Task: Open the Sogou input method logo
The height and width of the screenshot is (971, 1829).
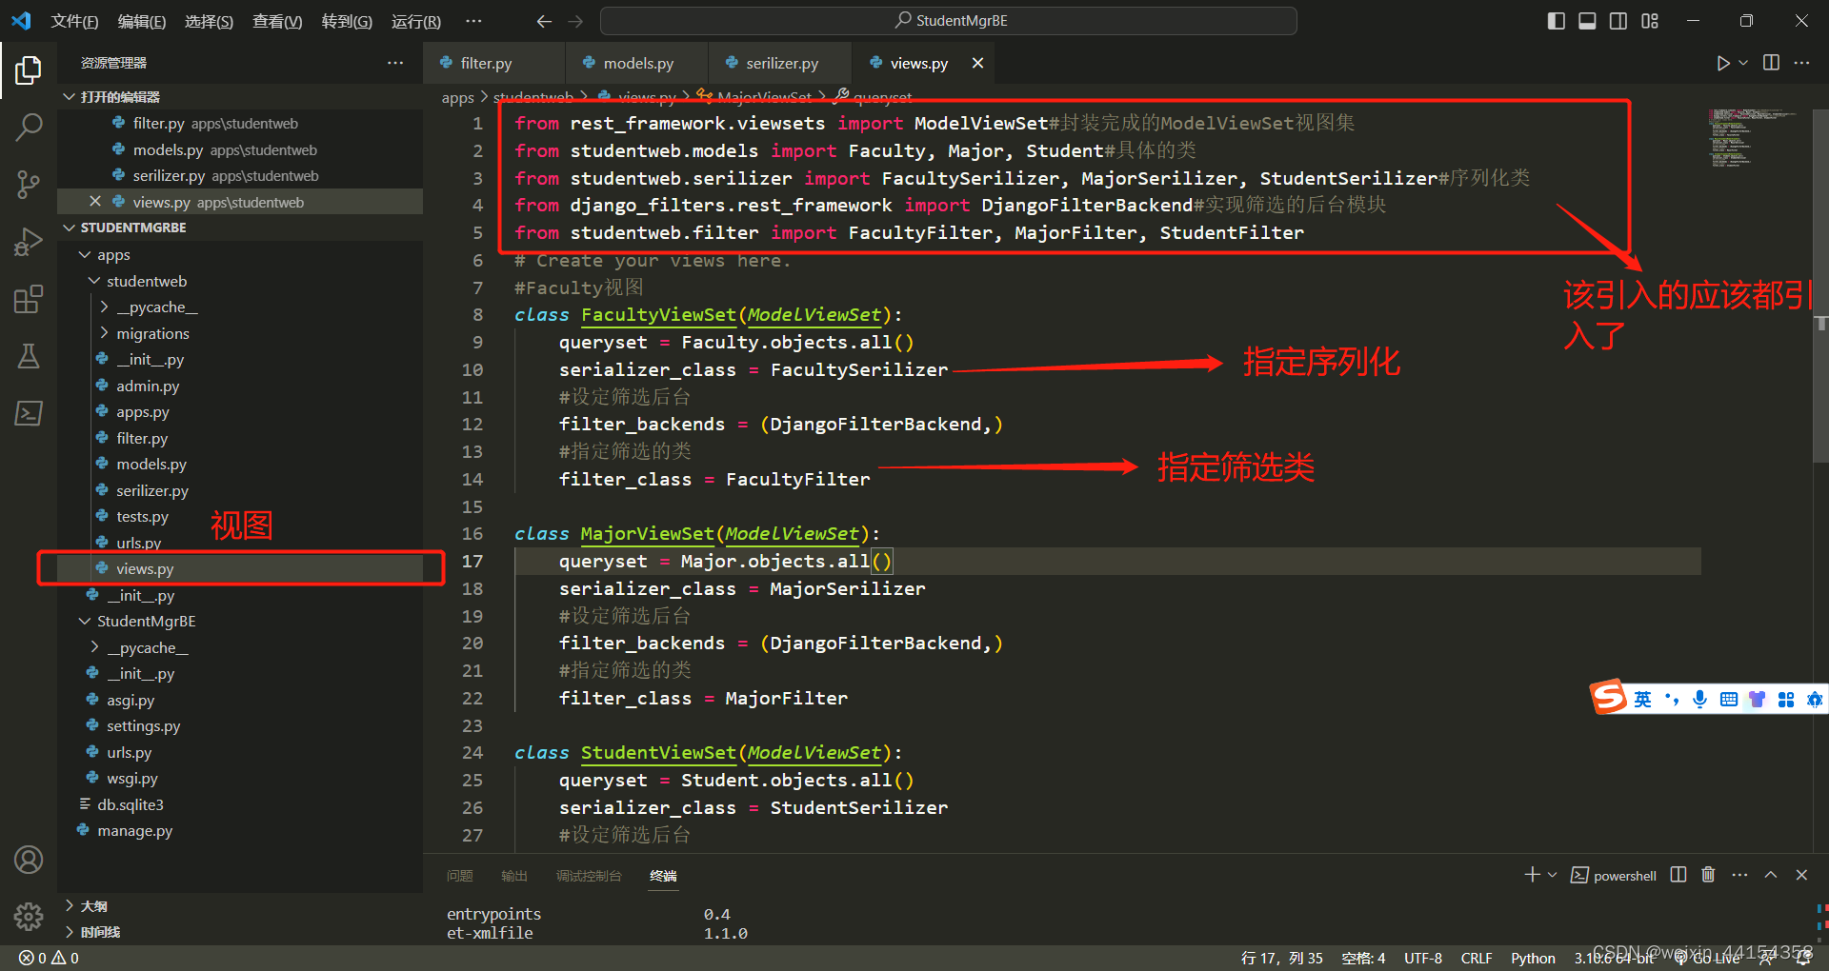Action: 1609,698
